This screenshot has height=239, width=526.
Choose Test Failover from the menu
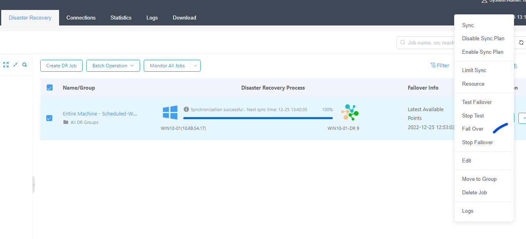pos(484,102)
